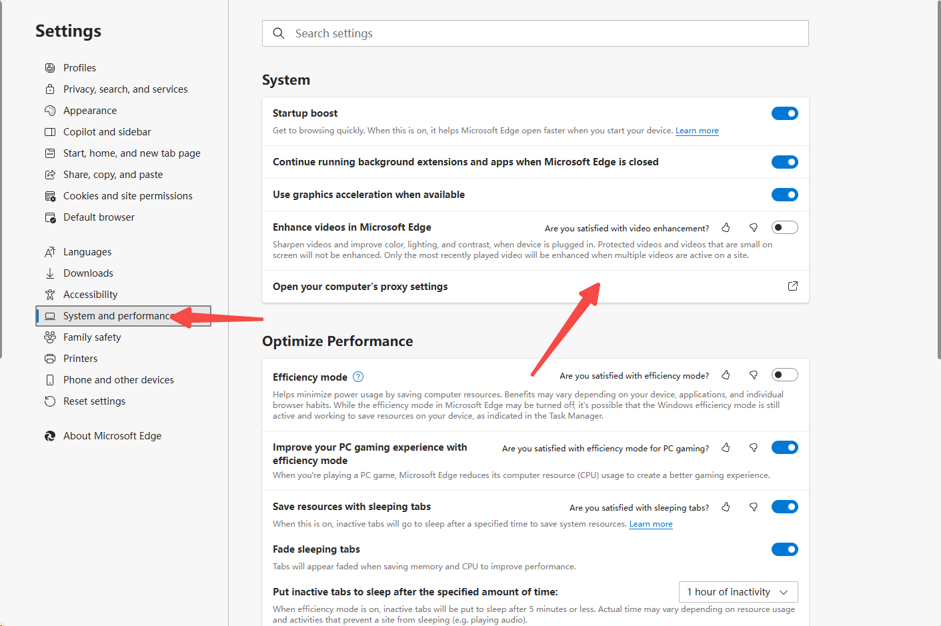Click thumbs down for video enhancement
The height and width of the screenshot is (626, 941).
point(754,227)
